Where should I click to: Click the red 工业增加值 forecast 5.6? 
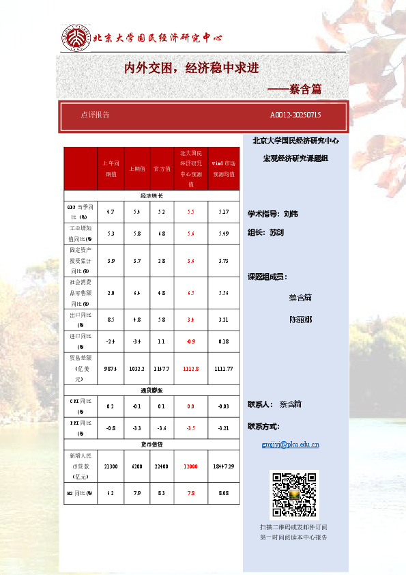(191, 234)
